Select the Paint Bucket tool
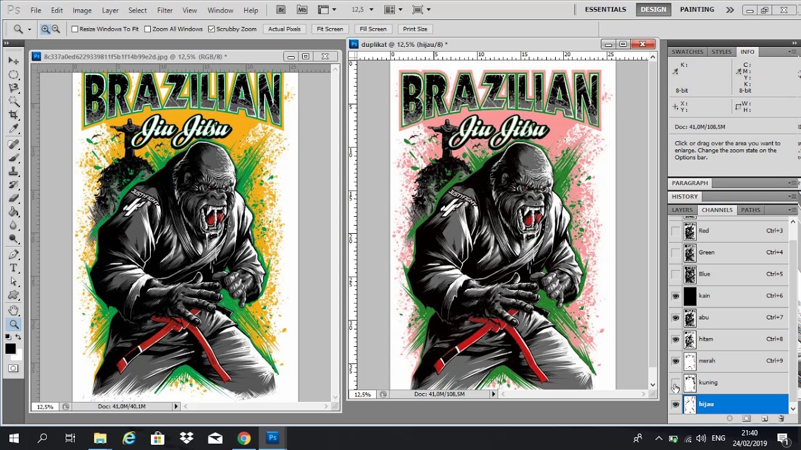The height and width of the screenshot is (450, 801). (14, 212)
